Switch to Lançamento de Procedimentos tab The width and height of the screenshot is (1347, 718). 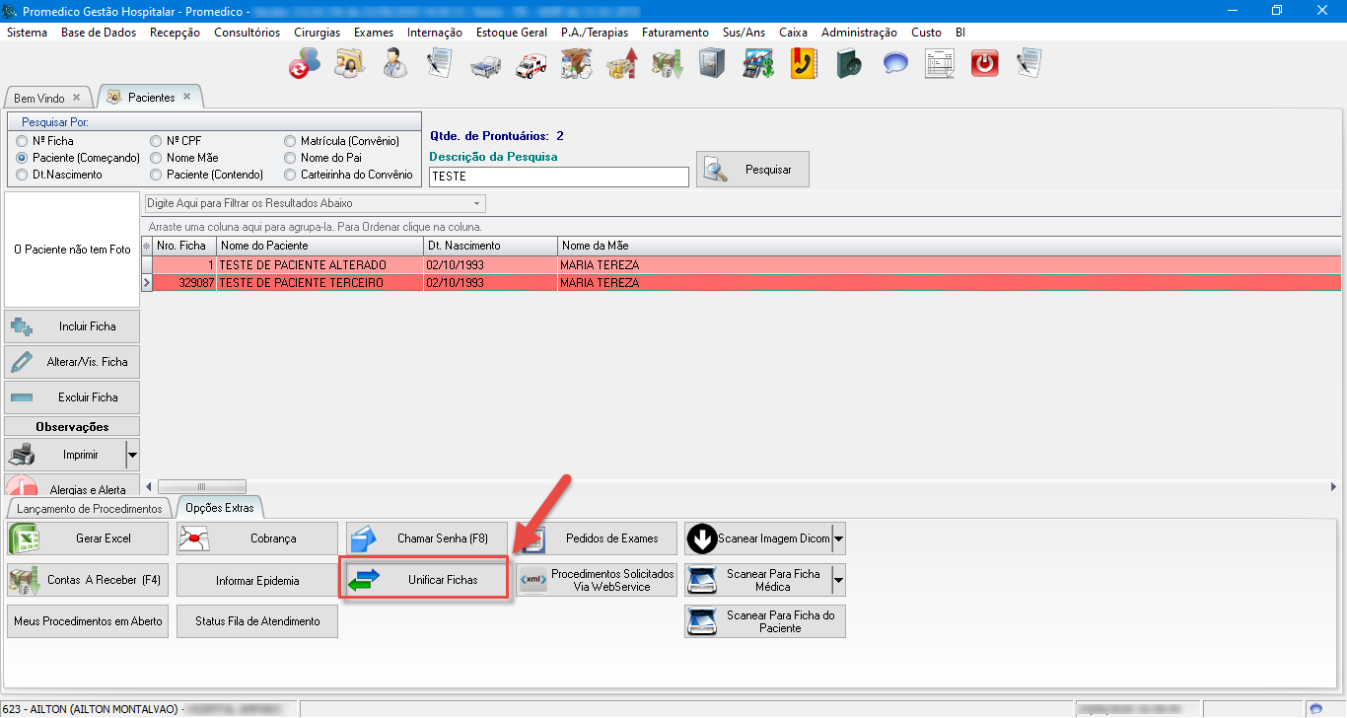point(89,509)
